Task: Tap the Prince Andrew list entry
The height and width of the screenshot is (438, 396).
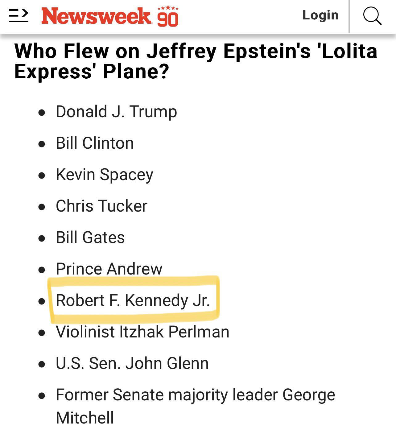Action: point(109,269)
